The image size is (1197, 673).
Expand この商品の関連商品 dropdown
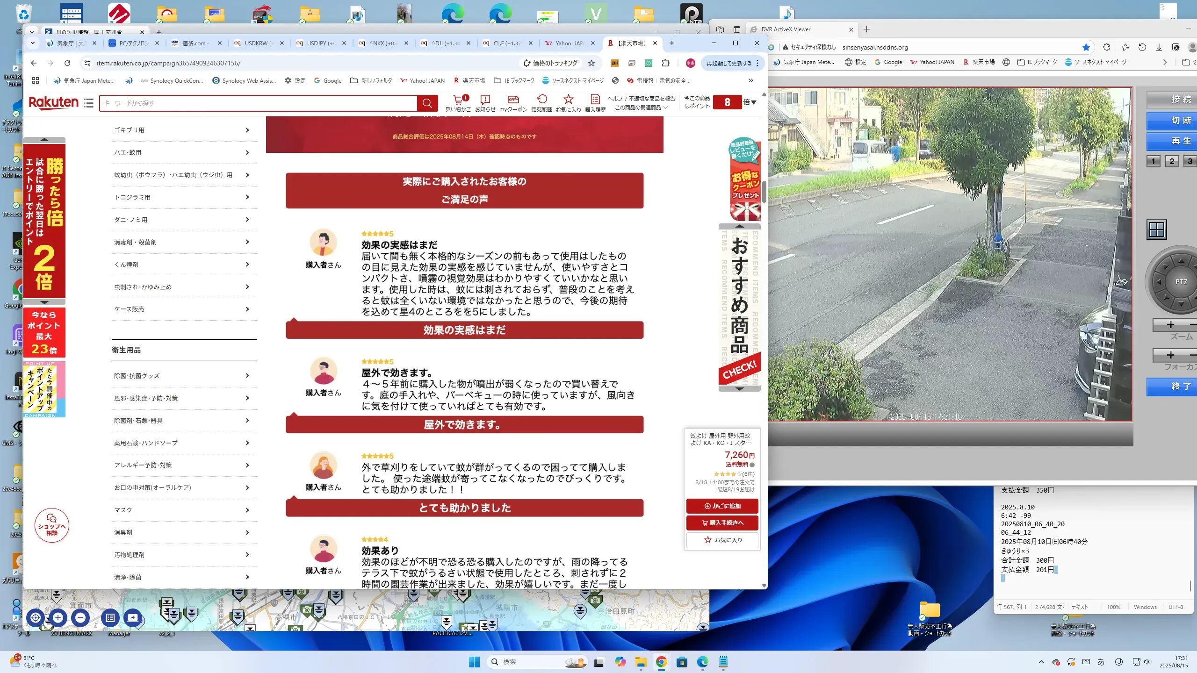point(641,107)
